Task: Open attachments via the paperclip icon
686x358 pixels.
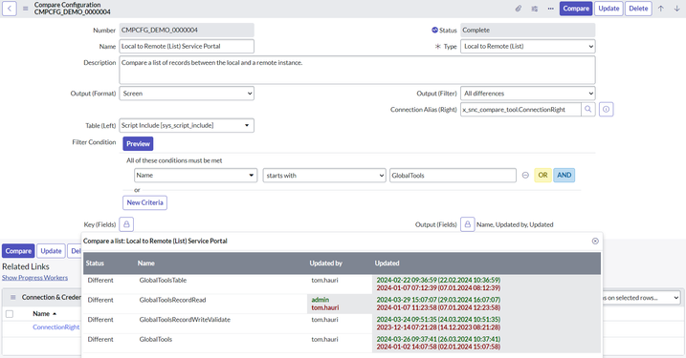Action: [x=518, y=9]
